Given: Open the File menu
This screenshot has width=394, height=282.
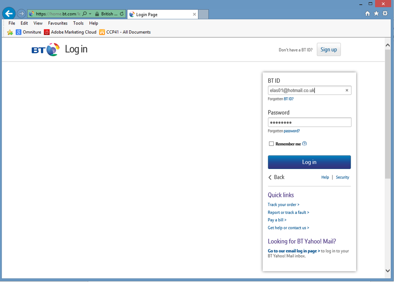Looking at the screenshot, I should (12, 23).
